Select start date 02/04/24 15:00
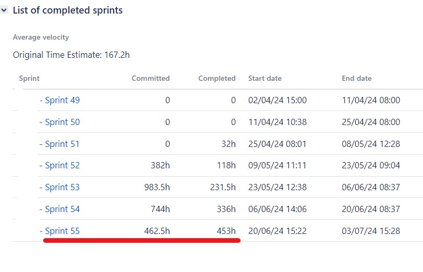The image size is (423, 272). 277,100
